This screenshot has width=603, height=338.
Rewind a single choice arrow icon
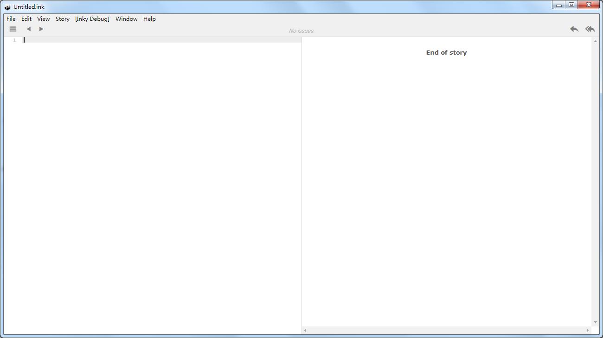[574, 29]
